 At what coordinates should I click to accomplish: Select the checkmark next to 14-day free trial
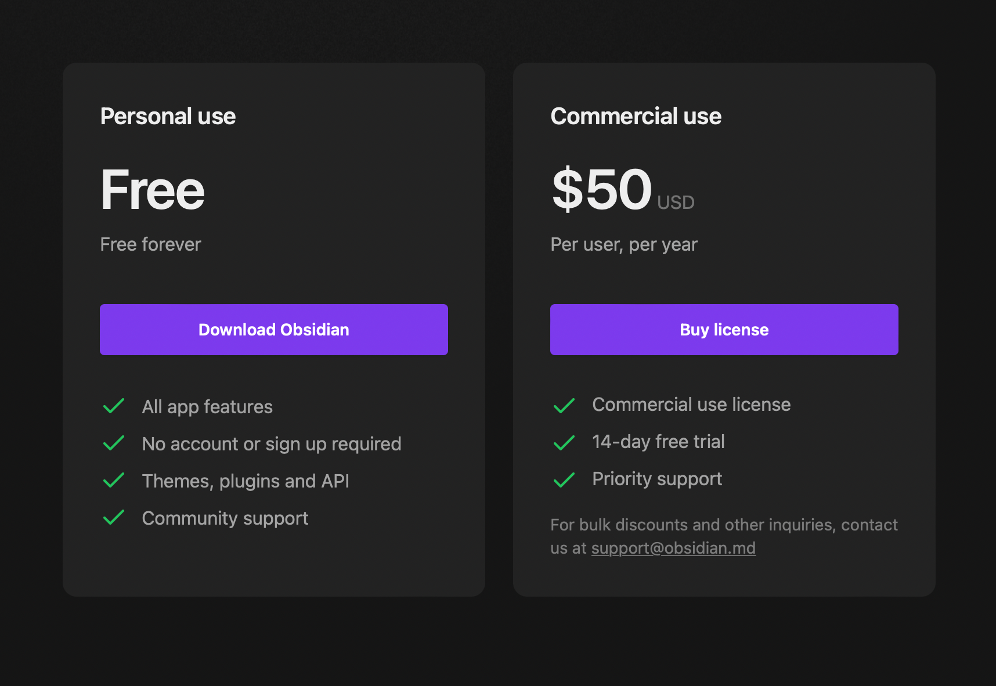tap(564, 442)
